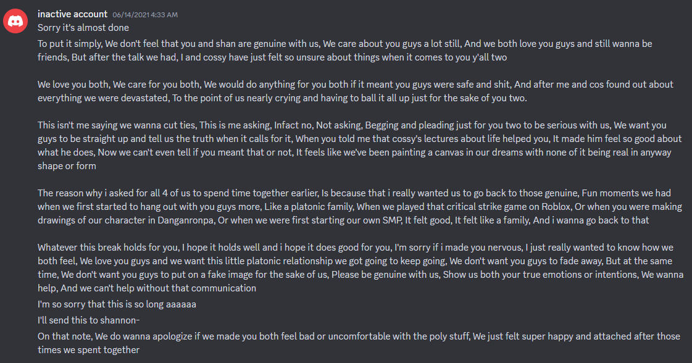This screenshot has width=692, height=363.
Task: Select the message 'Sorry it's almost done'
Action: (x=83, y=27)
